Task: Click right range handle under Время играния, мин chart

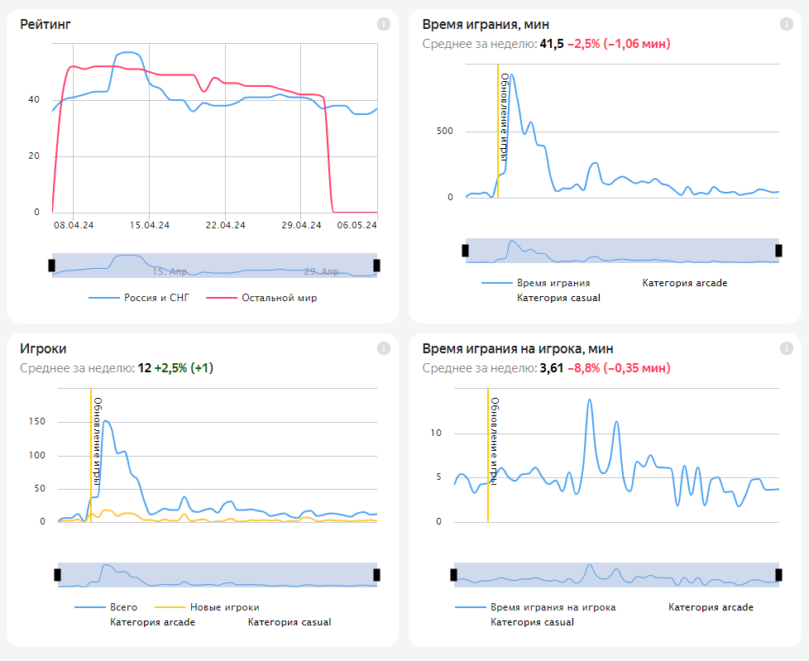Action: pyautogui.click(x=778, y=250)
